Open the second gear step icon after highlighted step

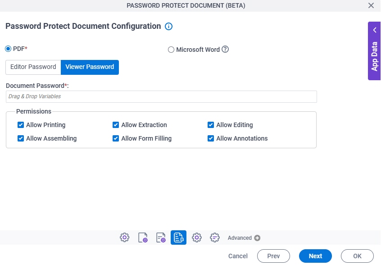pyautogui.click(x=196, y=238)
